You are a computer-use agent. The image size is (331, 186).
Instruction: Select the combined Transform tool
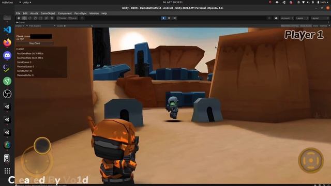coord(46,18)
